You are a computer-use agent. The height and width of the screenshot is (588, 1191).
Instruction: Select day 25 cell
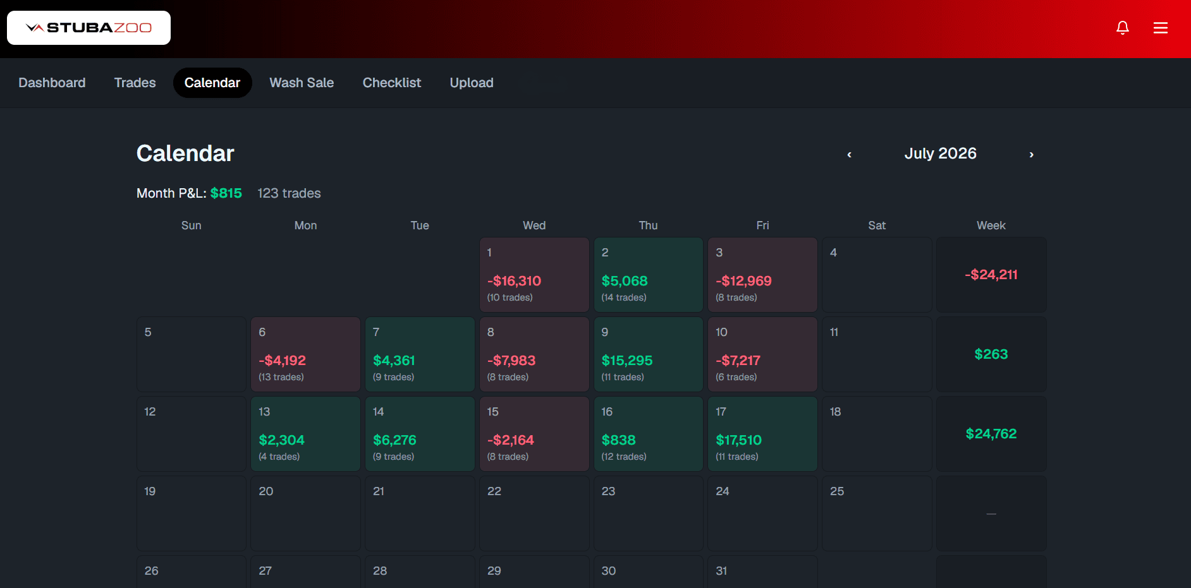point(877,513)
